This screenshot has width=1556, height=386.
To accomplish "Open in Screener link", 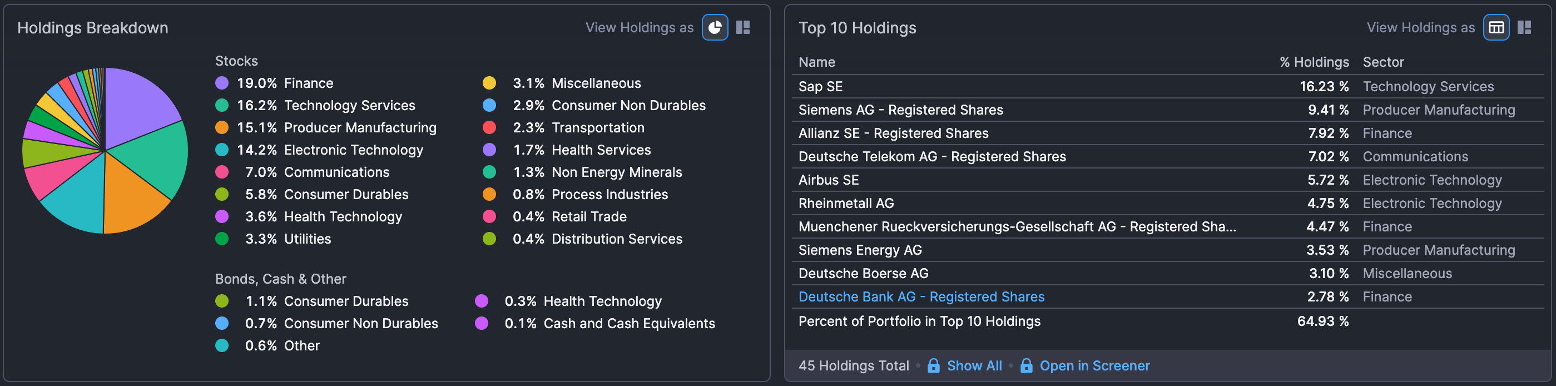I will tap(1094, 366).
